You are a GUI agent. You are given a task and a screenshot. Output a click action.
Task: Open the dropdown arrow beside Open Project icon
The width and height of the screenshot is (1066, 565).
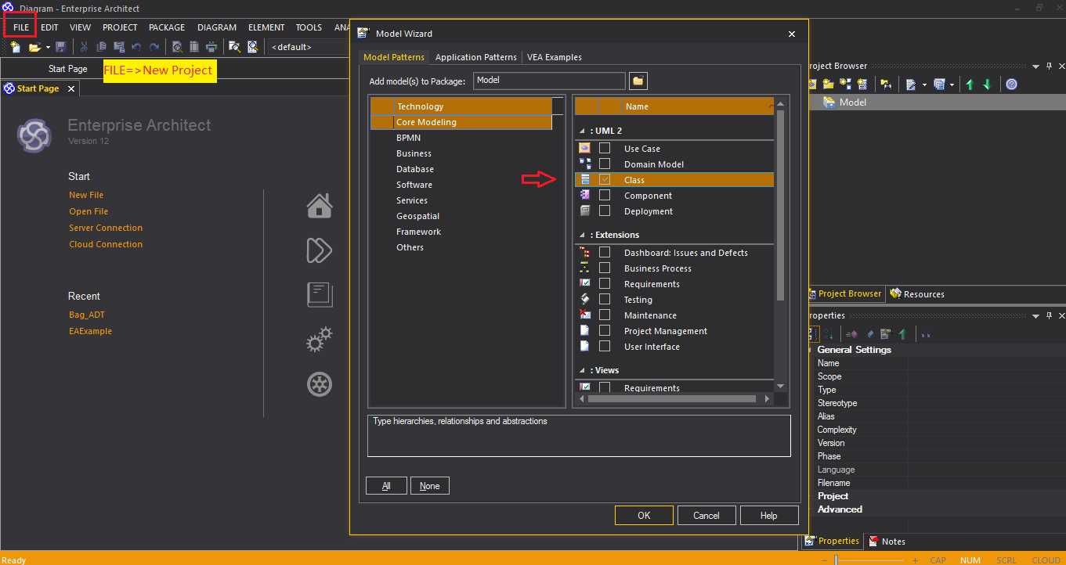pyautogui.click(x=46, y=48)
